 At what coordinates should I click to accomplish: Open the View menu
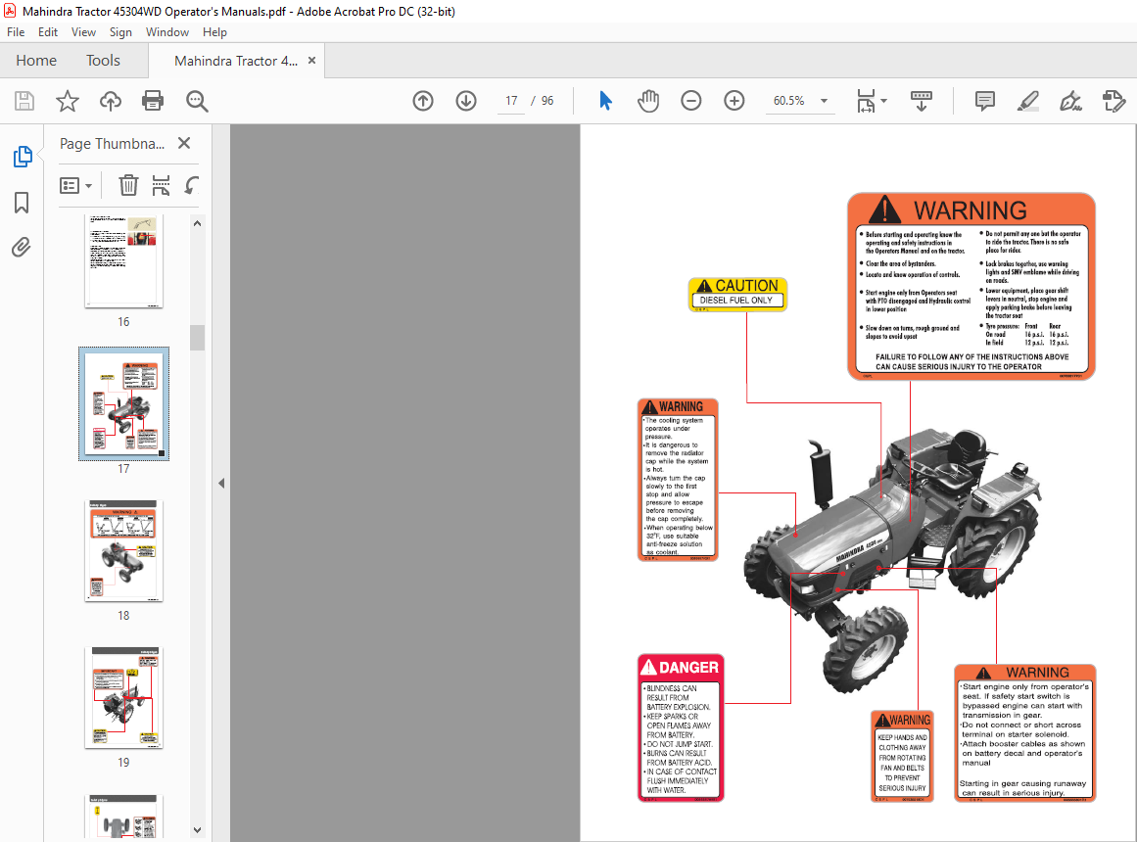coord(83,32)
